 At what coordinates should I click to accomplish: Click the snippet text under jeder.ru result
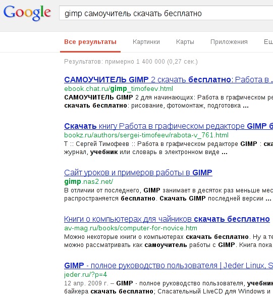point(169,287)
